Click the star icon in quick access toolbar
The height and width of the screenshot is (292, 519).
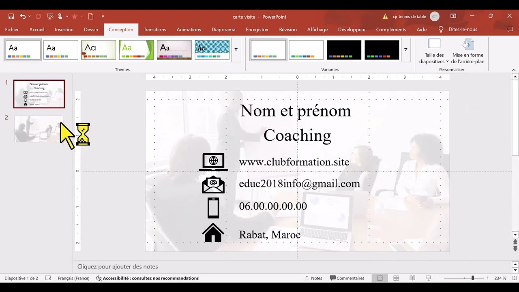tap(75, 16)
